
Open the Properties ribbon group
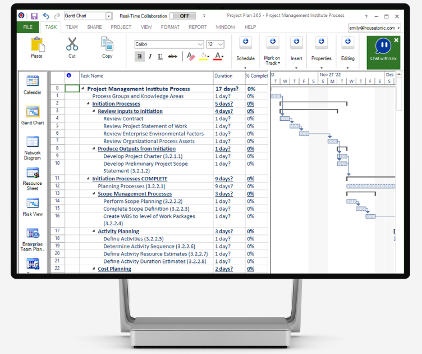pyautogui.click(x=322, y=52)
